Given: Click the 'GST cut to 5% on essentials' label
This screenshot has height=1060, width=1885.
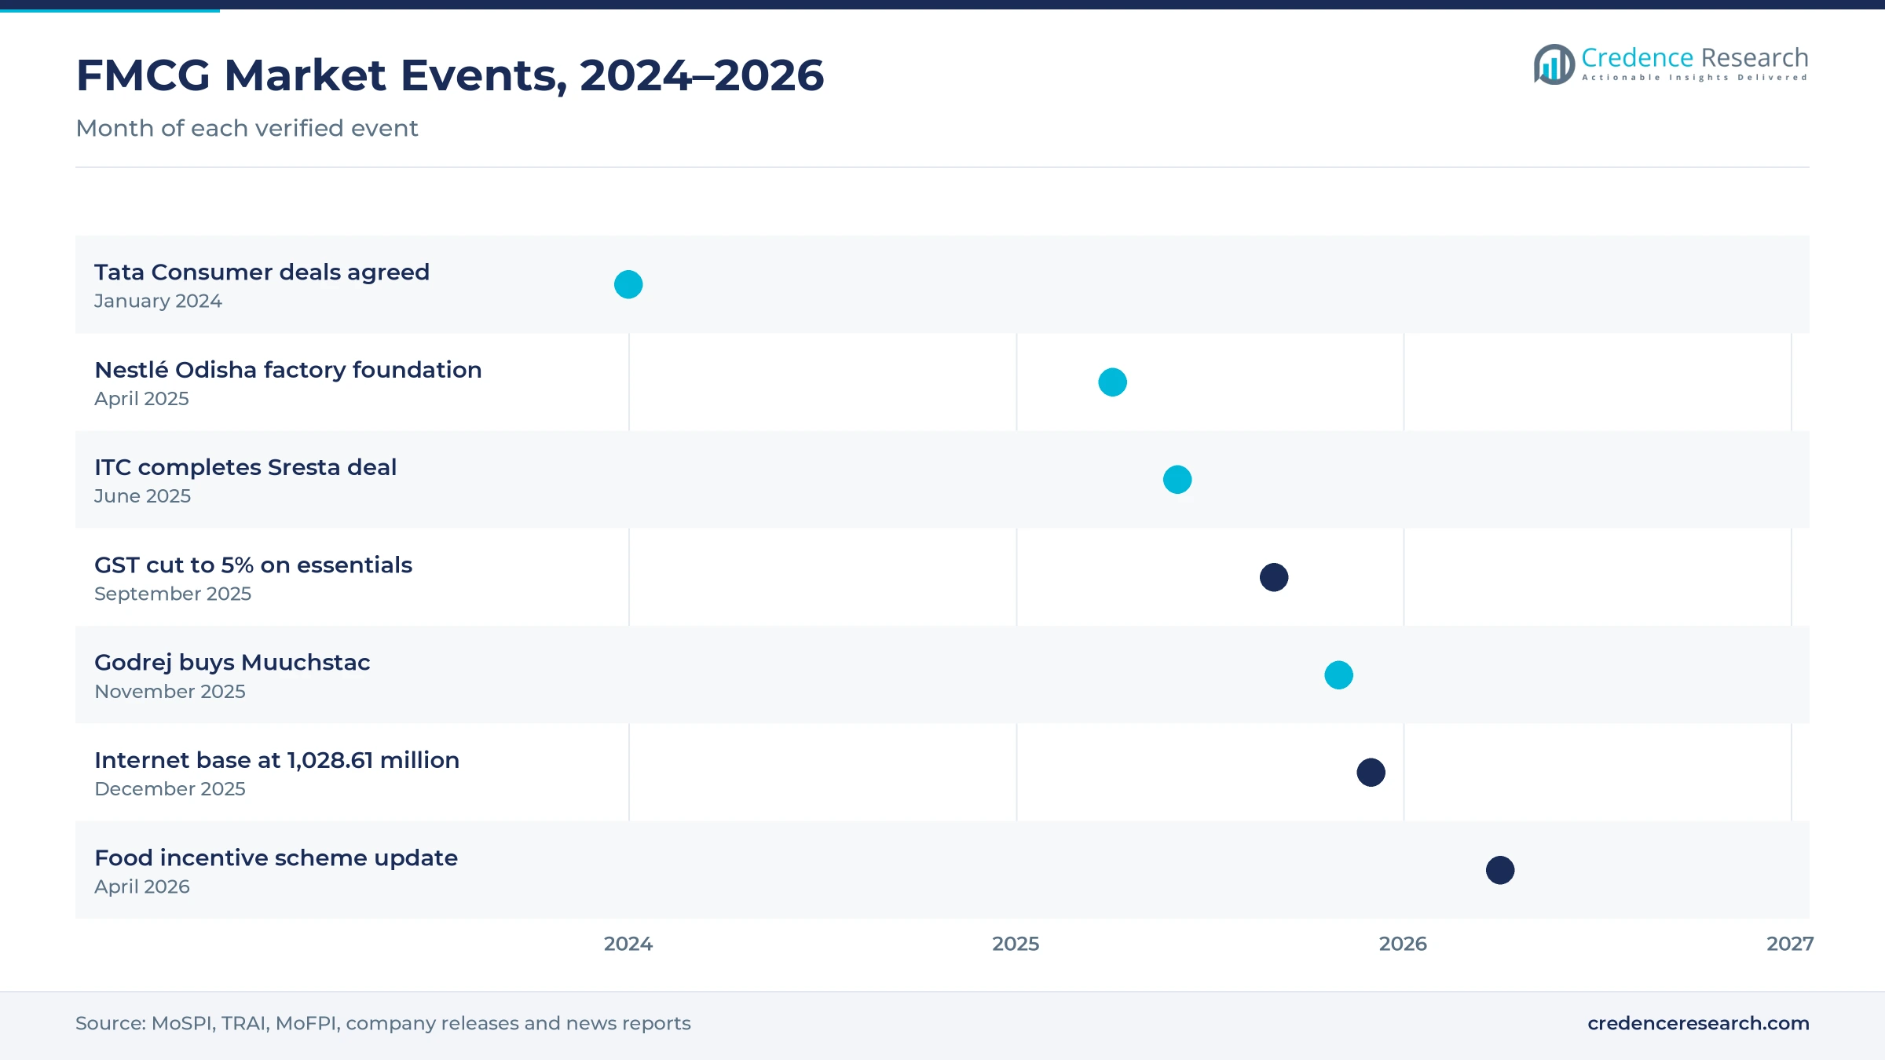Looking at the screenshot, I should coord(253,565).
